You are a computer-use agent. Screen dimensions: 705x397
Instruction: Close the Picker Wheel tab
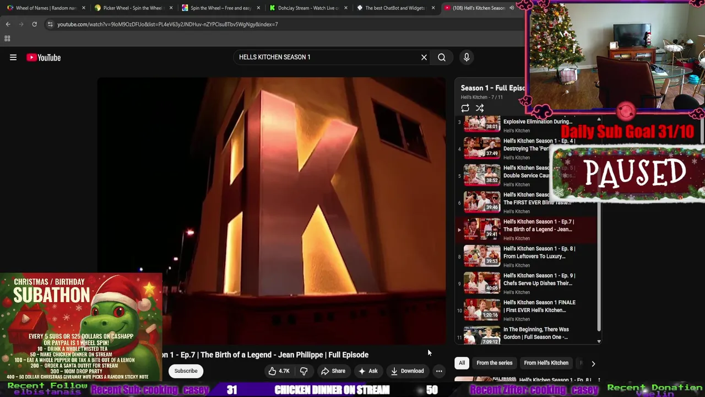(x=171, y=8)
